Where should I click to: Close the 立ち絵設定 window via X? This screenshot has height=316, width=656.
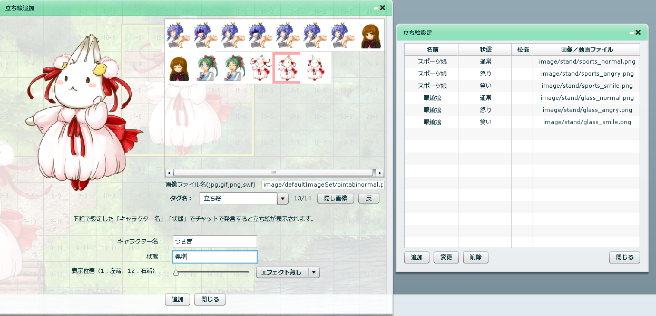tap(638, 32)
